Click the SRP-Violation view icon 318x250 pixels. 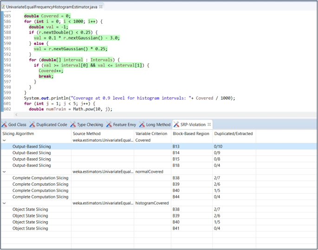176,125
